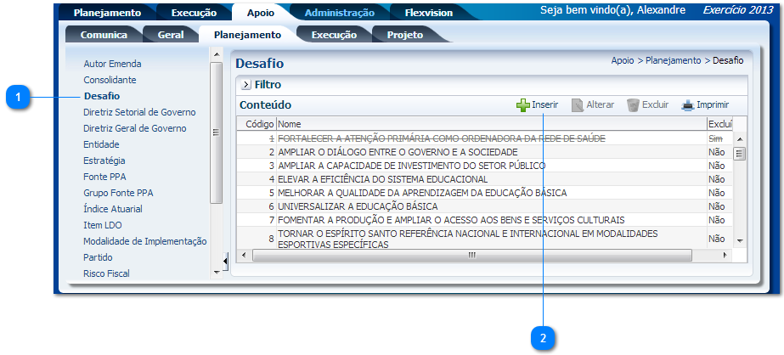784x355 pixels.
Task: Click the Imprimir text label
Action: 713,105
